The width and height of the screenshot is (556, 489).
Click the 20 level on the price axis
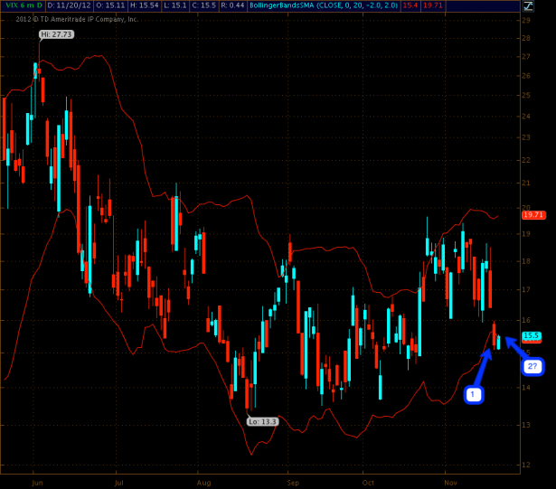(x=525, y=182)
